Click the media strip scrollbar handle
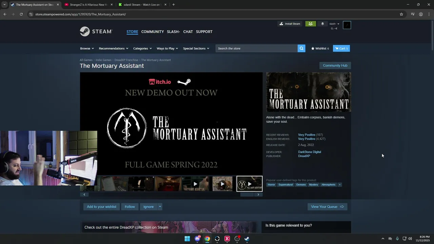Screen dimensions: 434x244 tap(247, 195)
